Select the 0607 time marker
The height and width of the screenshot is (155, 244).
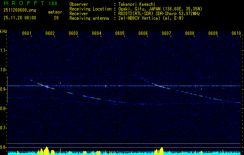(x=166, y=34)
